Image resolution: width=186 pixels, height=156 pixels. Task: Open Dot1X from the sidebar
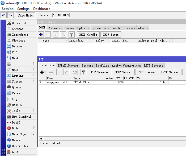[21, 122]
